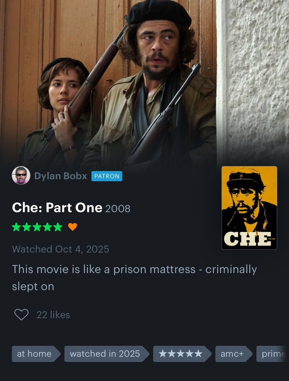Open the 2008 release year link
Image resolution: width=289 pixels, height=381 pixels.
point(118,208)
